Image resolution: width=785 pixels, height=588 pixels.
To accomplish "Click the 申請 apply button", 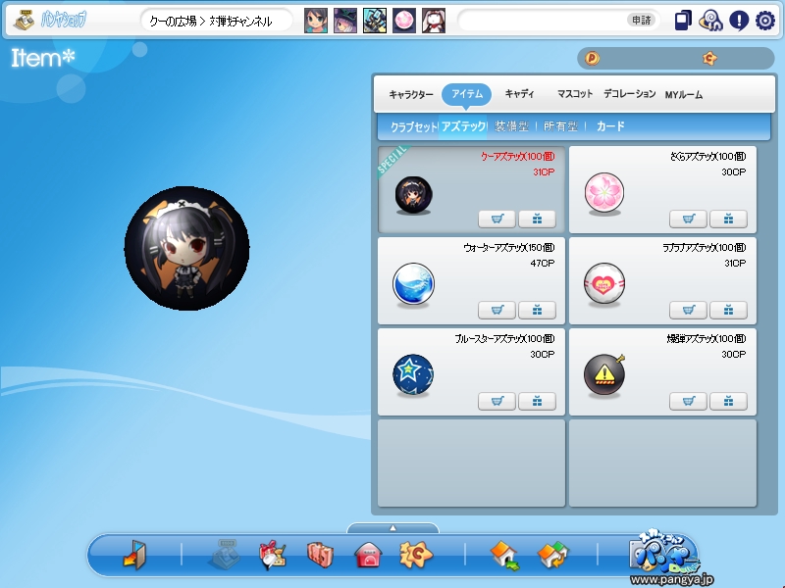I will point(641,20).
